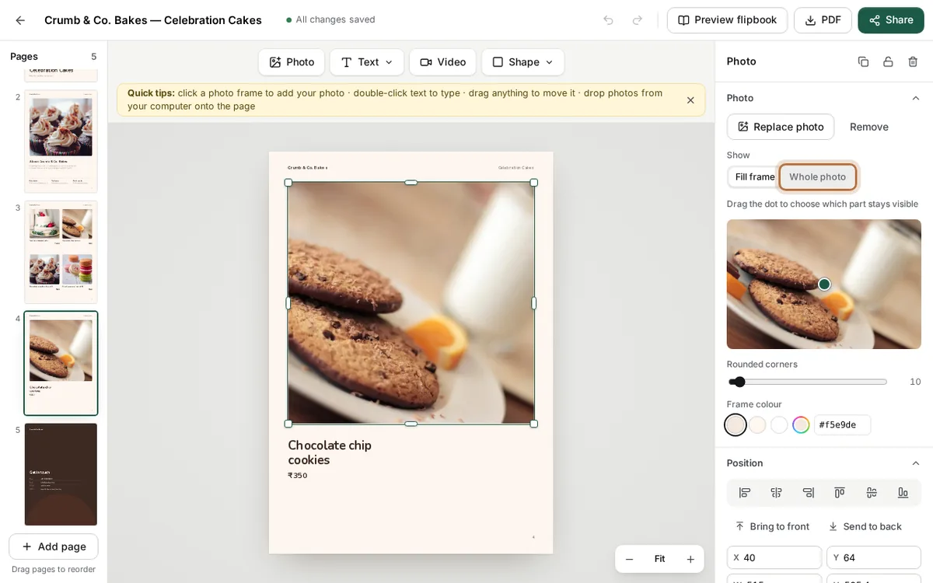Add a Video from the toolbar

click(x=442, y=62)
